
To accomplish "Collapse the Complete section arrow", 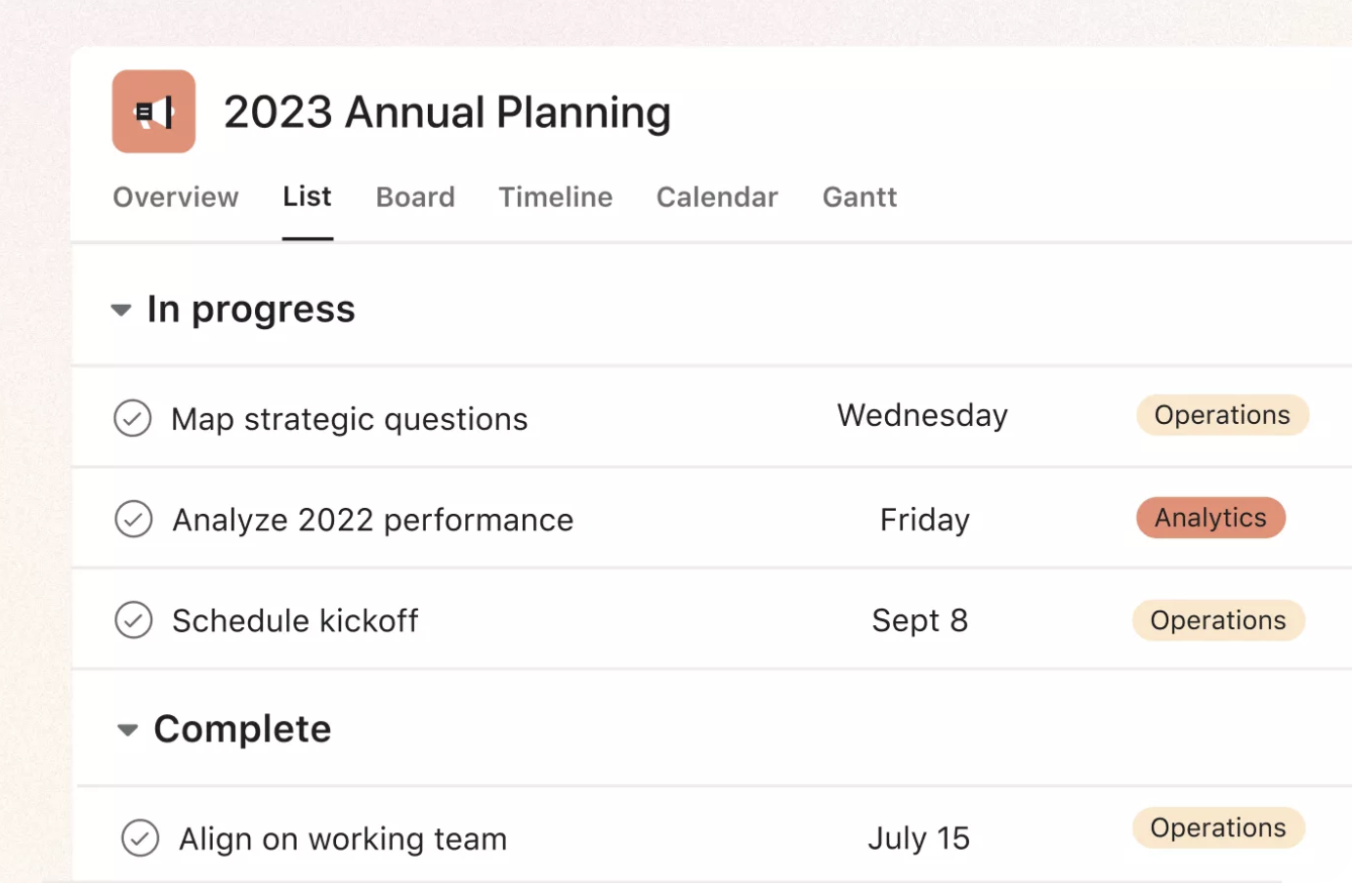I will pos(127,730).
